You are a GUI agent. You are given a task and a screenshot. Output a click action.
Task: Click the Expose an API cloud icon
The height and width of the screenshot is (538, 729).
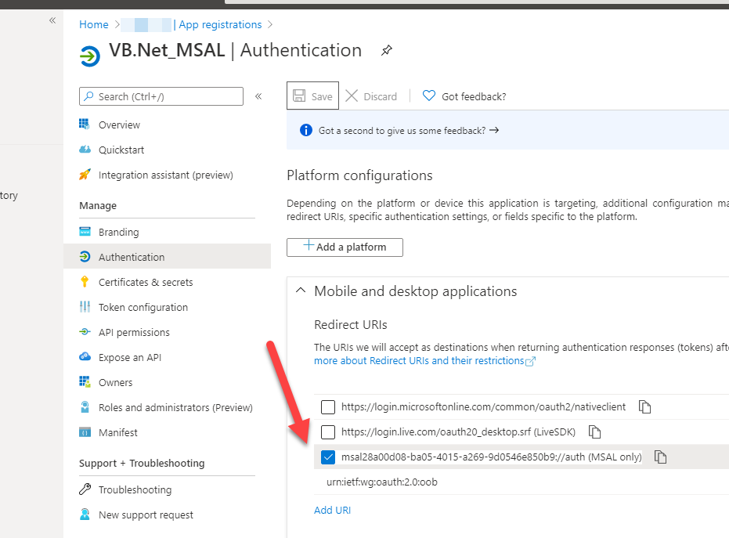[85, 356]
